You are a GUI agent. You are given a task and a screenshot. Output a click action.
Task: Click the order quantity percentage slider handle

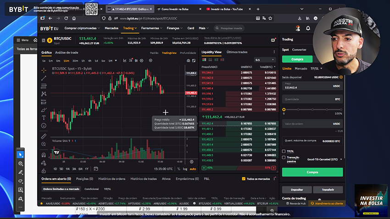[284, 109]
